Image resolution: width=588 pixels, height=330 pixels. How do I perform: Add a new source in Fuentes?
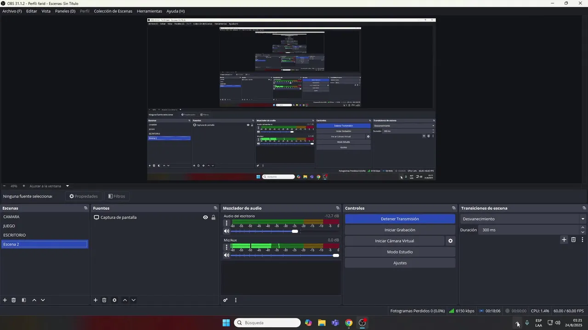point(96,300)
